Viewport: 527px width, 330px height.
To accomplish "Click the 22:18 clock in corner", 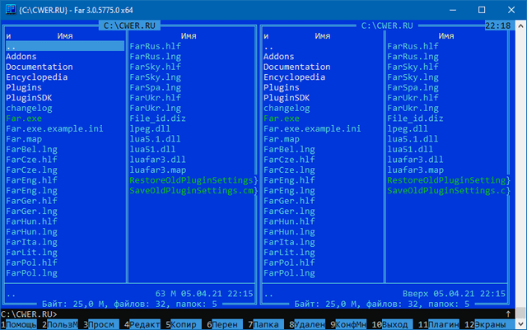I will point(497,26).
